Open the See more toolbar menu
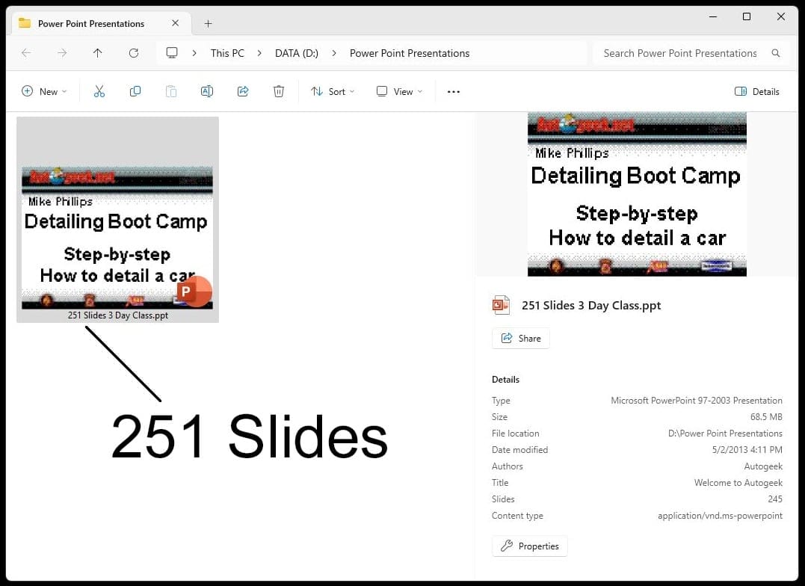 [x=453, y=90]
